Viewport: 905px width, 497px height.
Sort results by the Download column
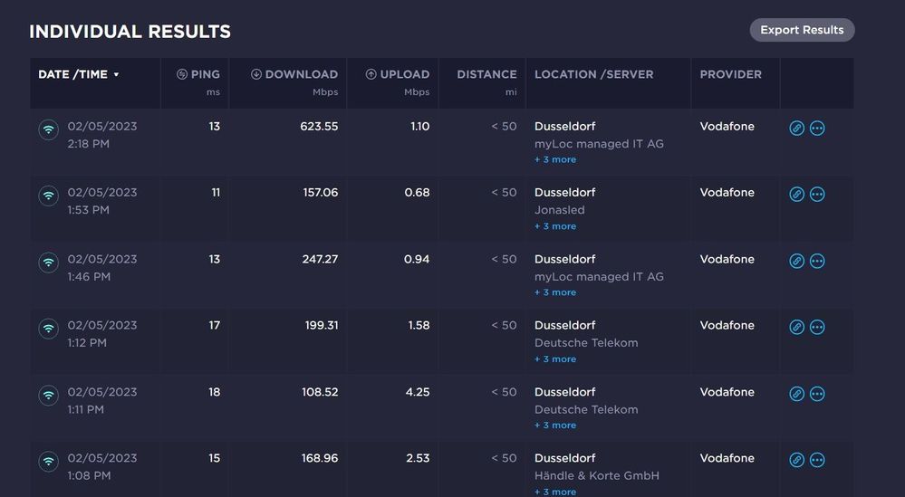click(294, 74)
